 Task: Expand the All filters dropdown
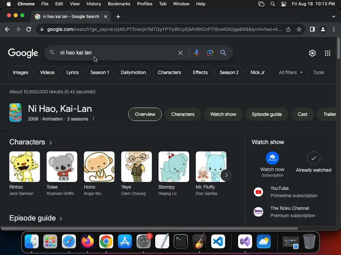click(x=290, y=72)
